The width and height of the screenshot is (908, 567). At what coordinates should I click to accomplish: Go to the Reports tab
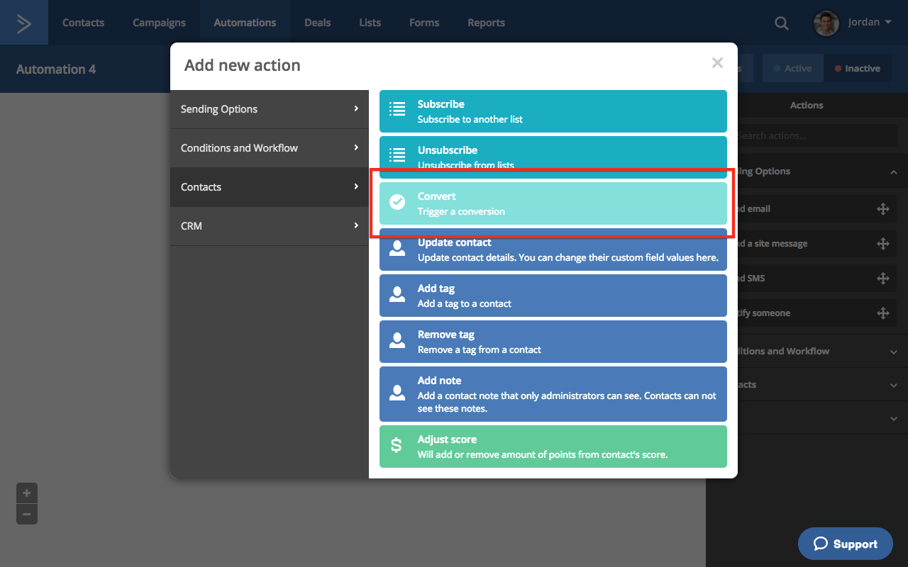486,23
